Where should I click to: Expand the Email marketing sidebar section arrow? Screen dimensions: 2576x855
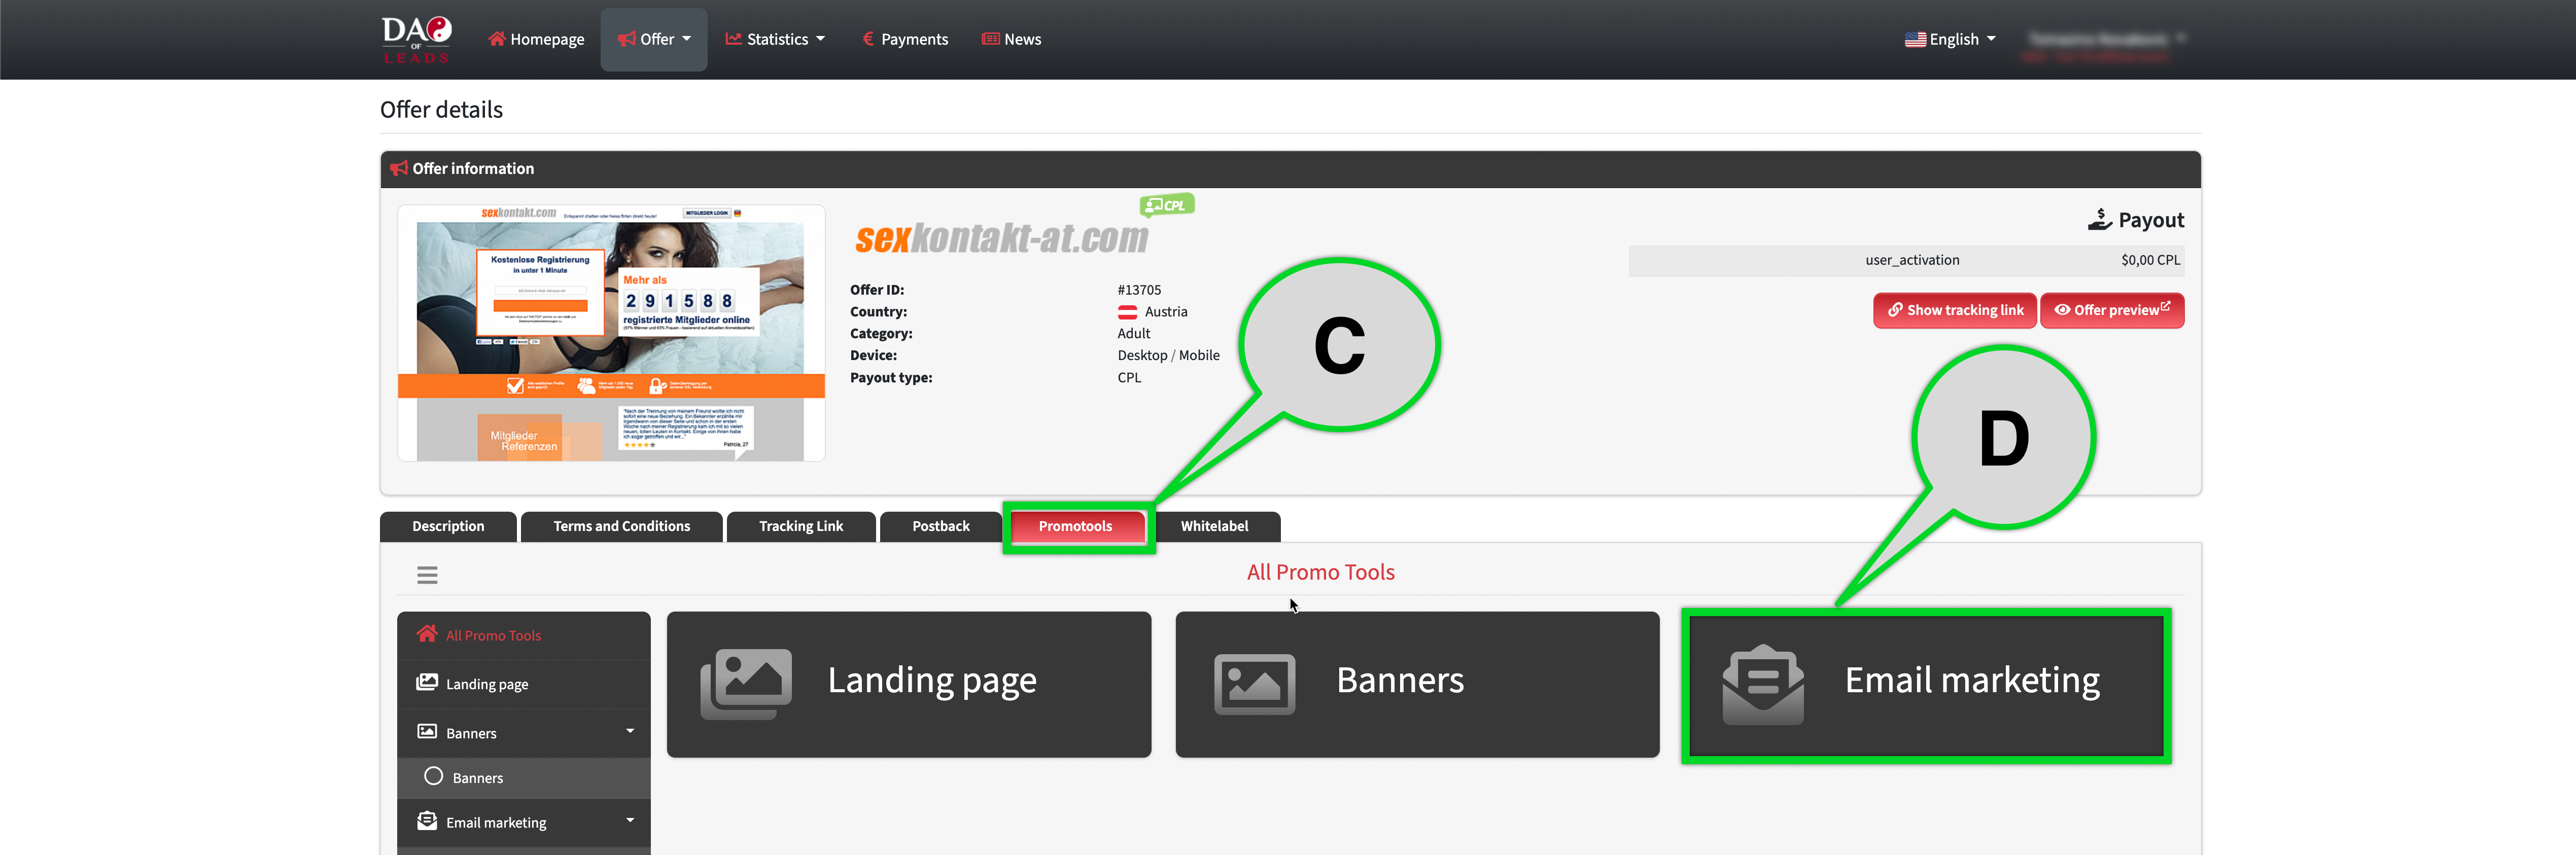coord(630,820)
